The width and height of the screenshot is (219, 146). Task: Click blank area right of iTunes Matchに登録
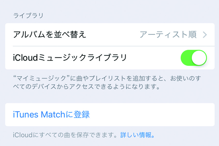[153, 115]
